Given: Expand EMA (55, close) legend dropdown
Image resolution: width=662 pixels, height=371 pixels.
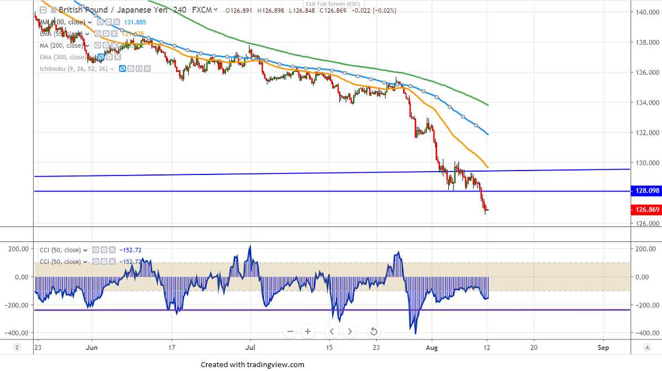Looking at the screenshot, I should (87, 34).
